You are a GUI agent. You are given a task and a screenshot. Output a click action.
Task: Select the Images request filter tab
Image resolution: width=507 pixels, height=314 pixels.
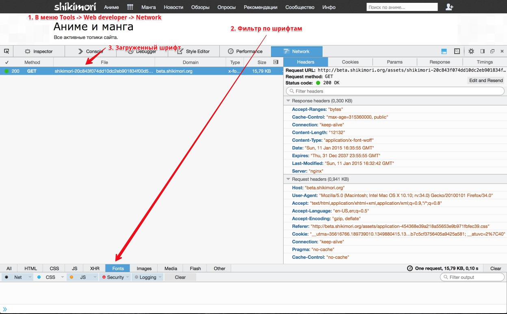[144, 269]
